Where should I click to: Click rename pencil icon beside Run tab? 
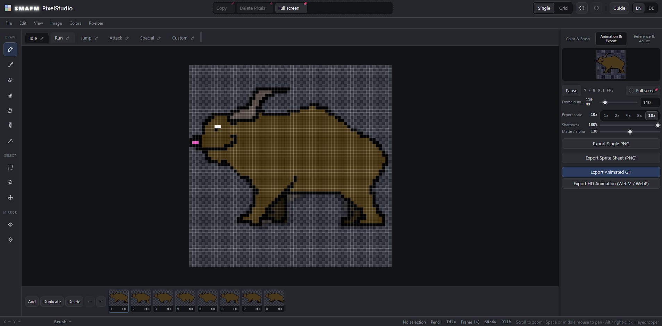pyautogui.click(x=68, y=38)
